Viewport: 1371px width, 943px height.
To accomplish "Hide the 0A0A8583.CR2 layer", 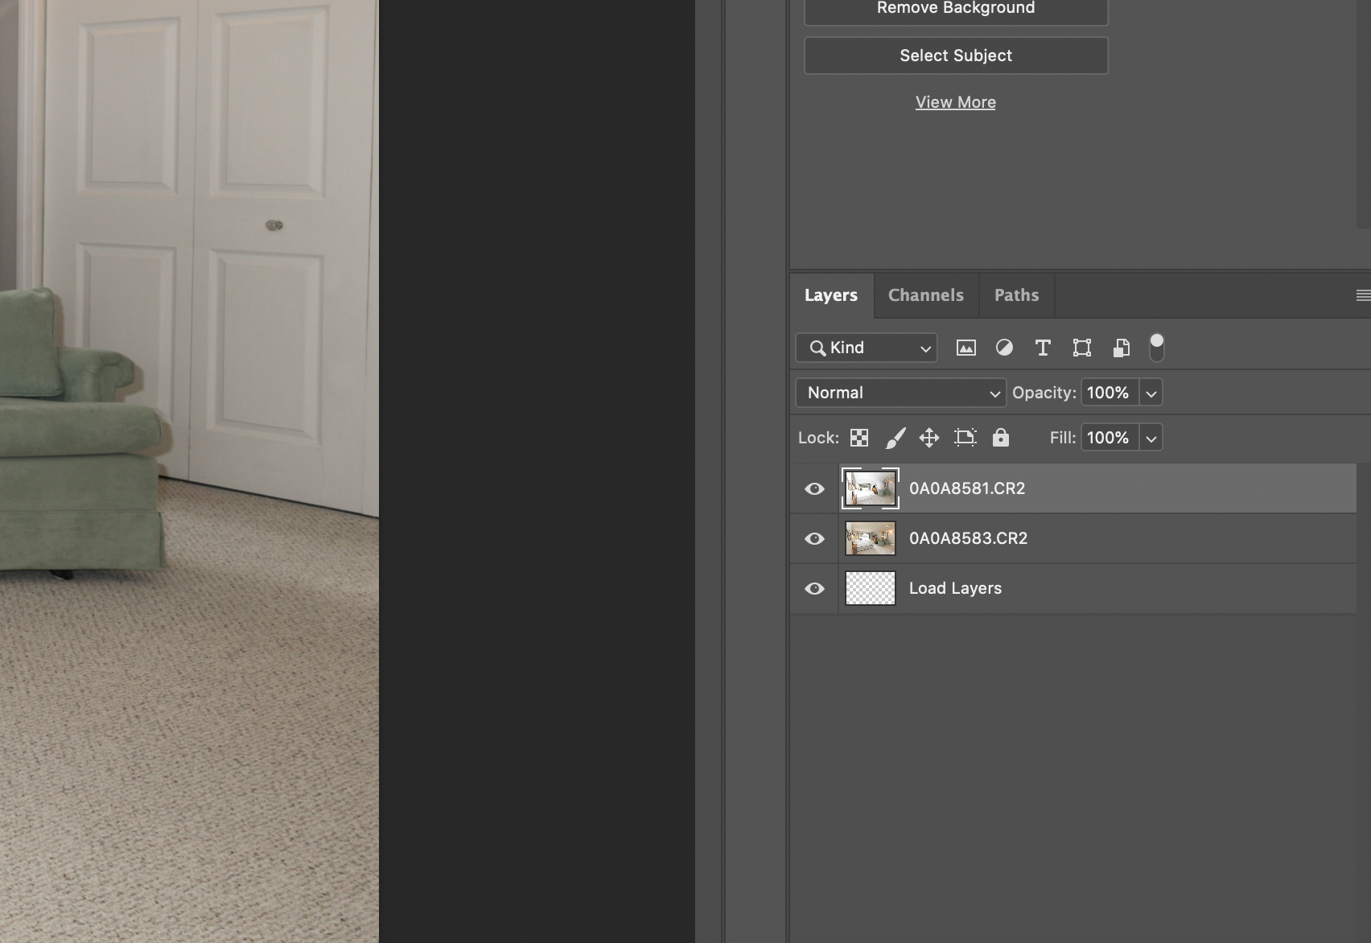I will coord(814,538).
